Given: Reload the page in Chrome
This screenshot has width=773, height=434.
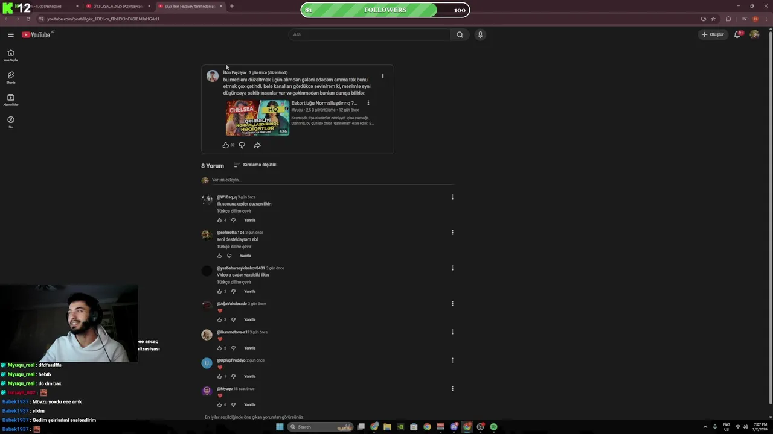Looking at the screenshot, I should pyautogui.click(x=28, y=19).
